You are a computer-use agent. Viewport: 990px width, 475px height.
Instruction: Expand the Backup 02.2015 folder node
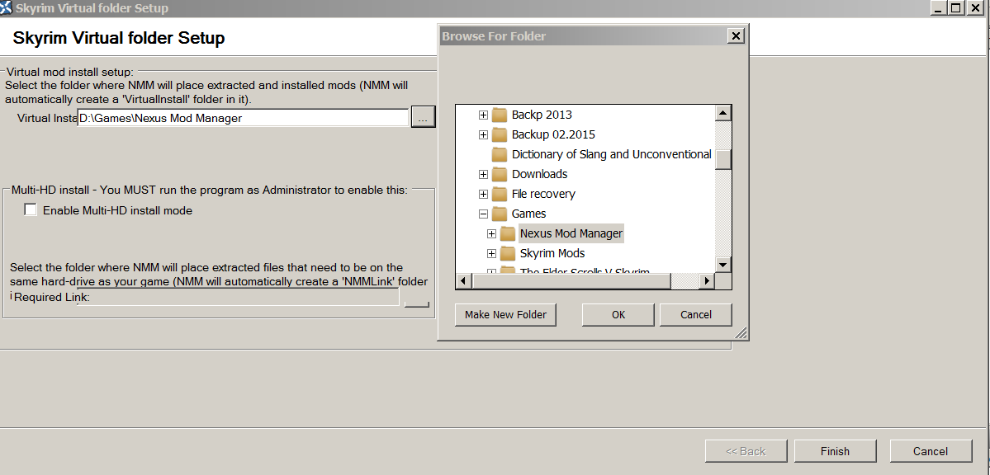click(483, 134)
